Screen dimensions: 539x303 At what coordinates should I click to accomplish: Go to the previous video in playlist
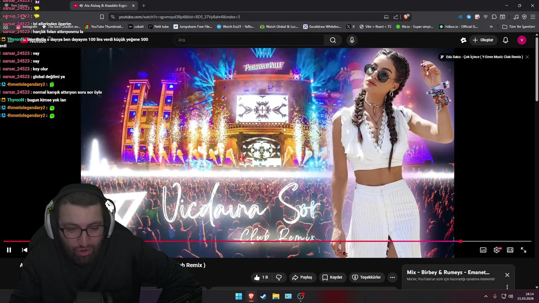(x=24, y=250)
